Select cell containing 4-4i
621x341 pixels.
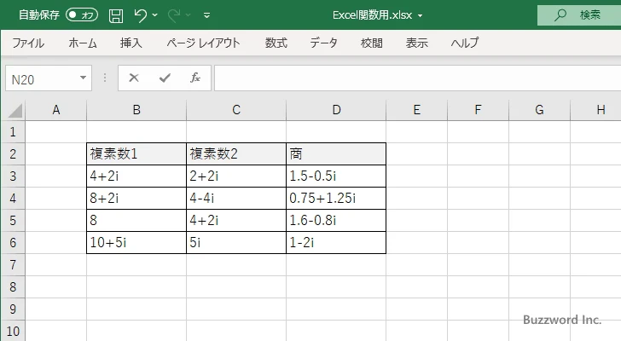click(236, 198)
